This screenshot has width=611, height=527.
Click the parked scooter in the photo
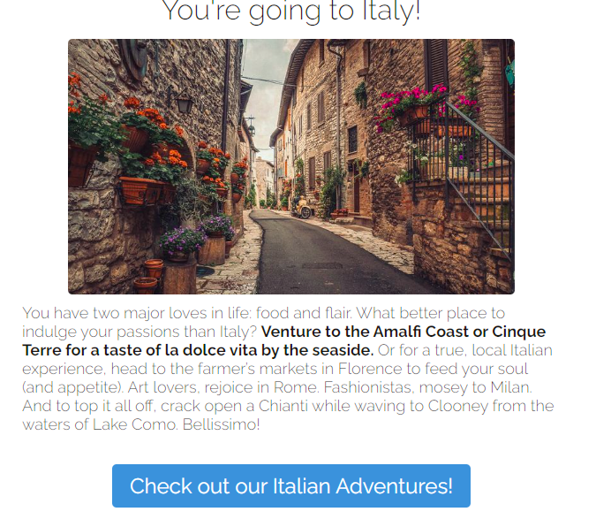click(301, 207)
